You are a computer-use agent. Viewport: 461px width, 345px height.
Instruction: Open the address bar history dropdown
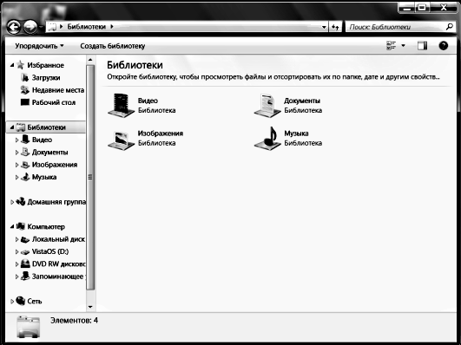(324, 27)
